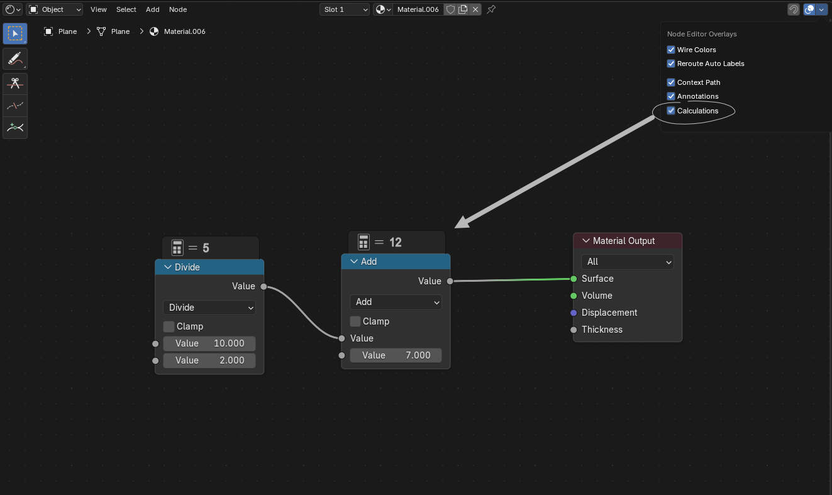
Task: Toggle the snapping magnet icon
Action: [794, 9]
